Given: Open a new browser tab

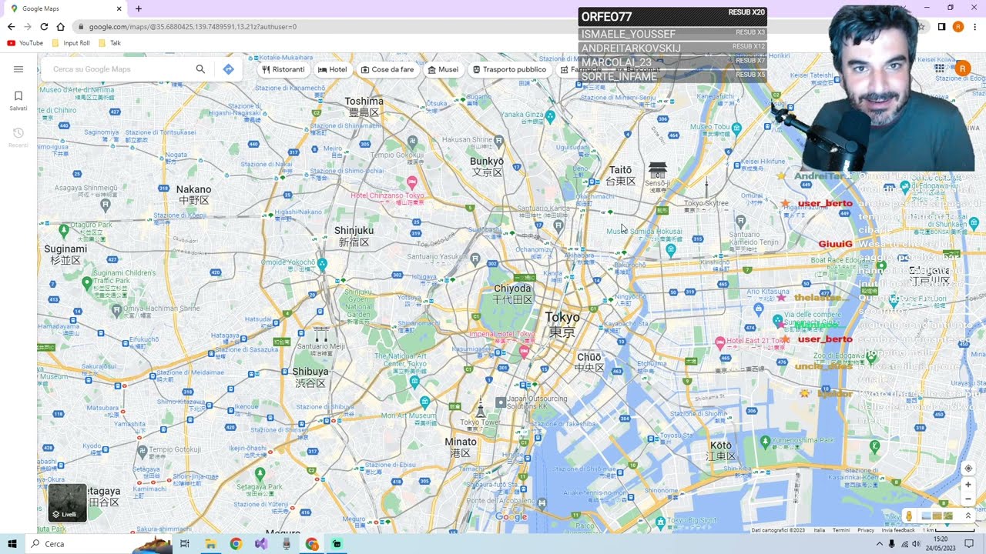Looking at the screenshot, I should point(139,8).
